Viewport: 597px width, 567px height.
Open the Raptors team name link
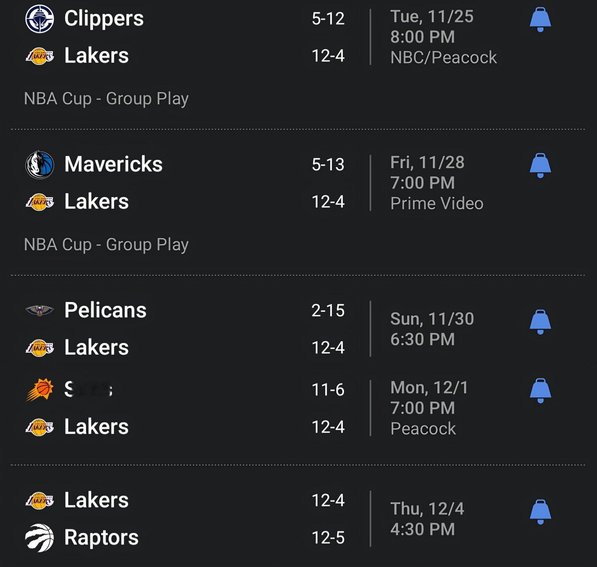tap(101, 538)
